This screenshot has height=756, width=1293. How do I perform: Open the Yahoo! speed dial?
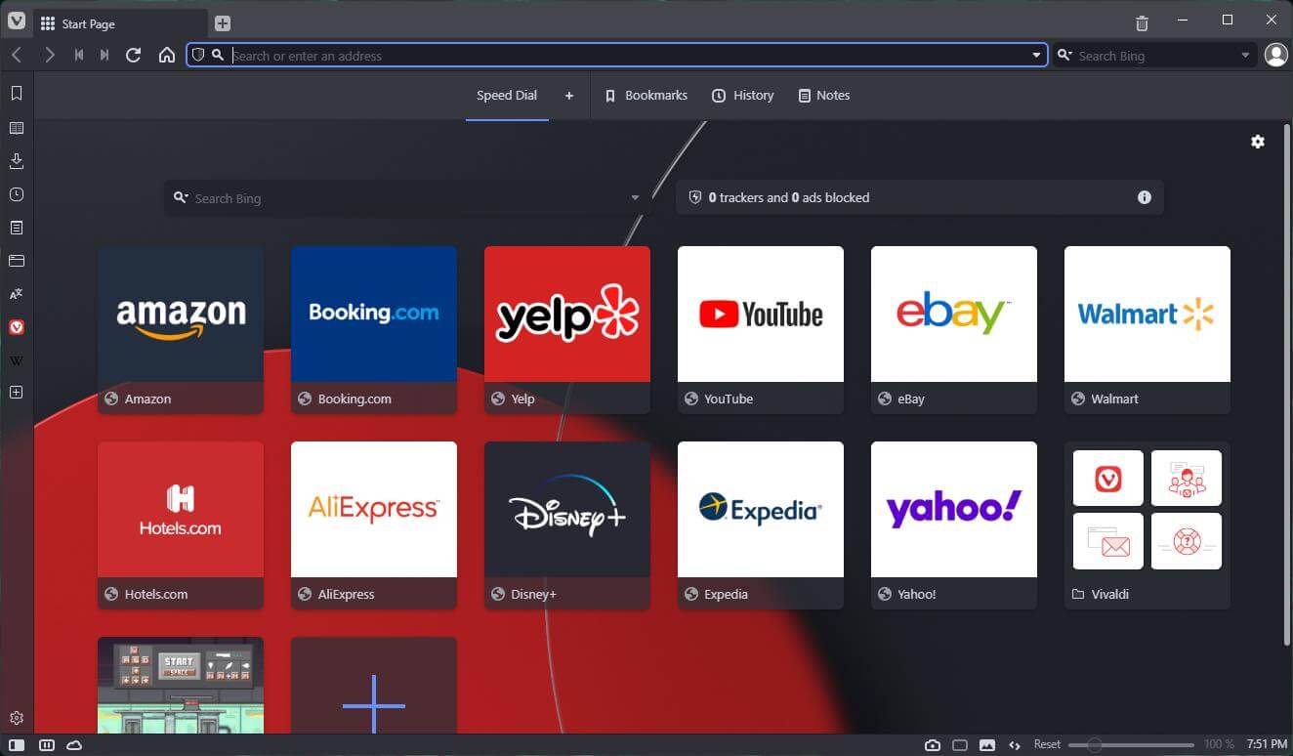click(954, 525)
